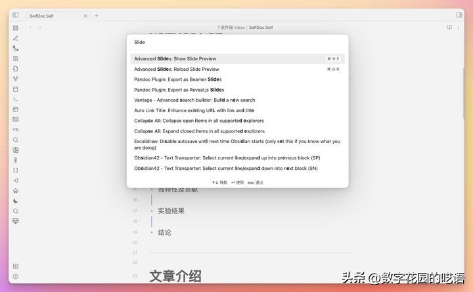Viewport: 473px width, 292px height.
Task: Add a new tab with plus button
Action: click(97, 15)
